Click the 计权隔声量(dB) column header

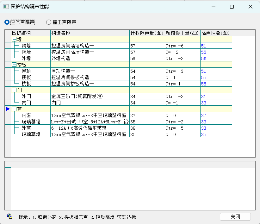pos(147,33)
